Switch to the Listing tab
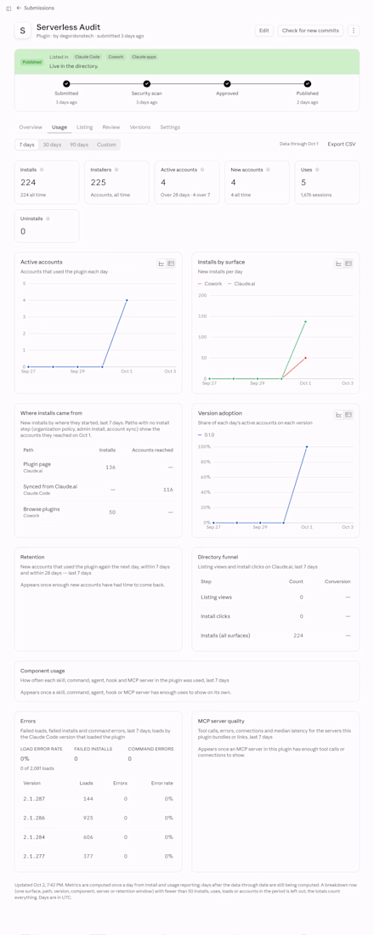374x935 pixels. click(85, 127)
